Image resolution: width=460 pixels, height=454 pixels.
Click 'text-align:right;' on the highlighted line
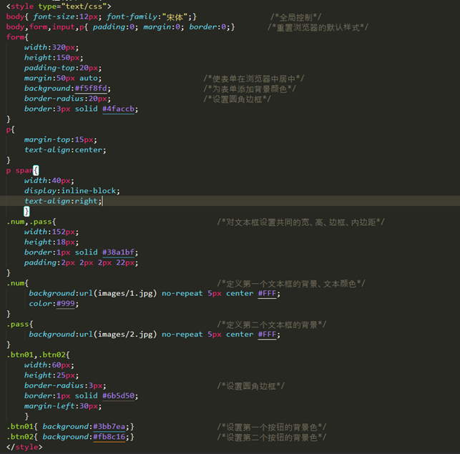(x=63, y=201)
